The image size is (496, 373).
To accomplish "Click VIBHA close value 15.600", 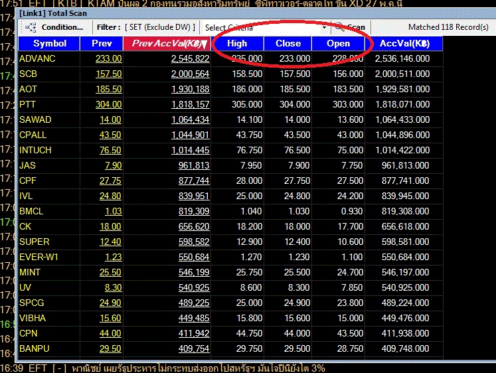I will coord(297,318).
